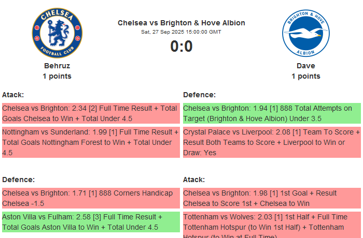
Task: Click Behruz's 1 points label
Action: [57, 76]
